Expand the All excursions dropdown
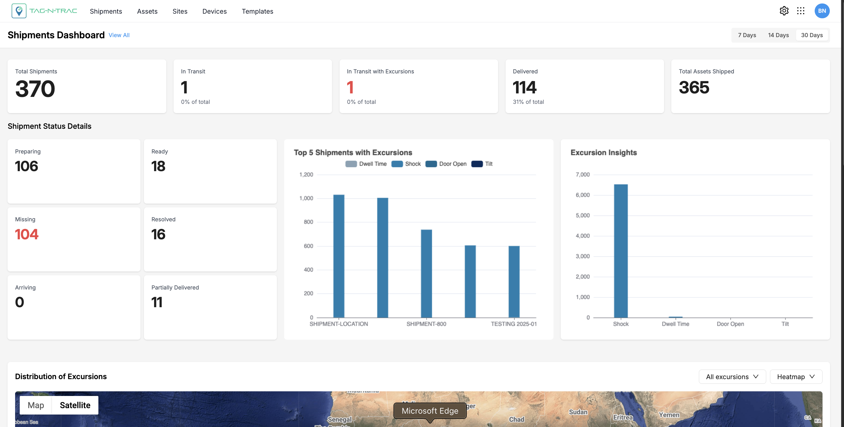The height and width of the screenshot is (427, 844). pyautogui.click(x=732, y=377)
